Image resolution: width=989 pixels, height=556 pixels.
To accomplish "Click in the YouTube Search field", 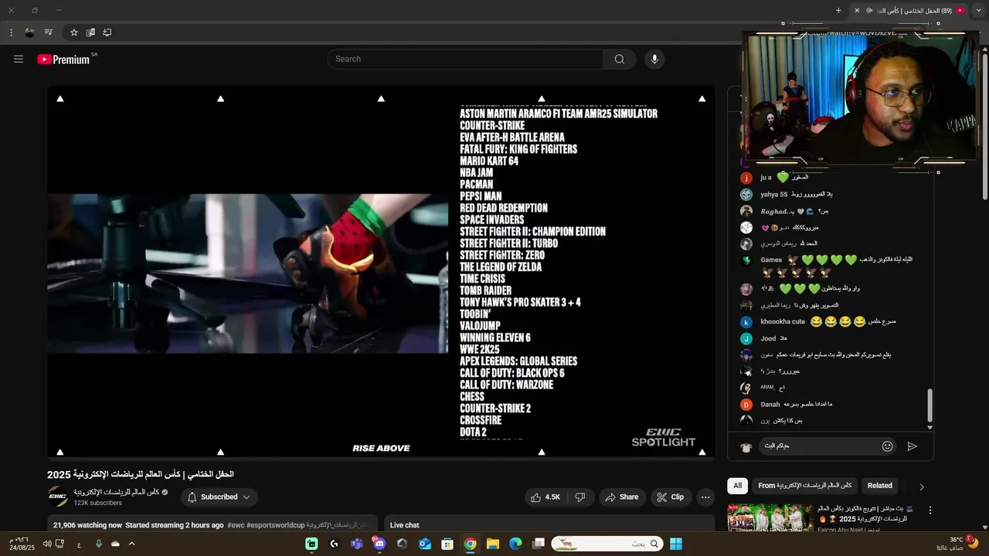I will pyautogui.click(x=465, y=59).
